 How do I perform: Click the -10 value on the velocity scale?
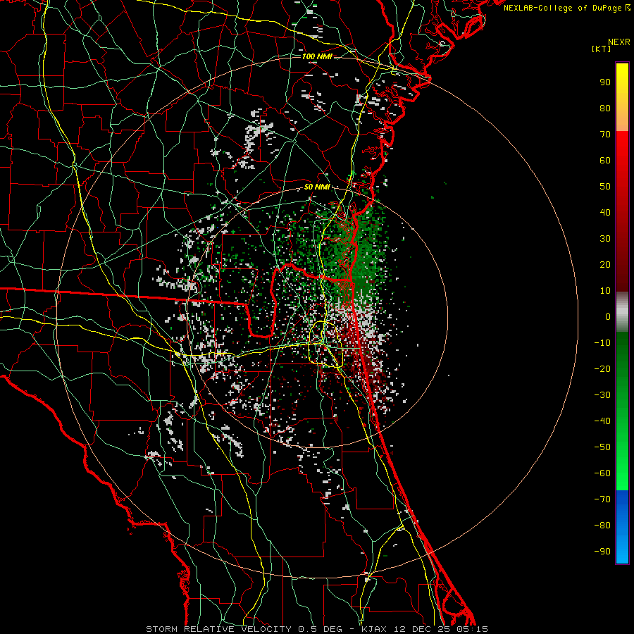602,343
